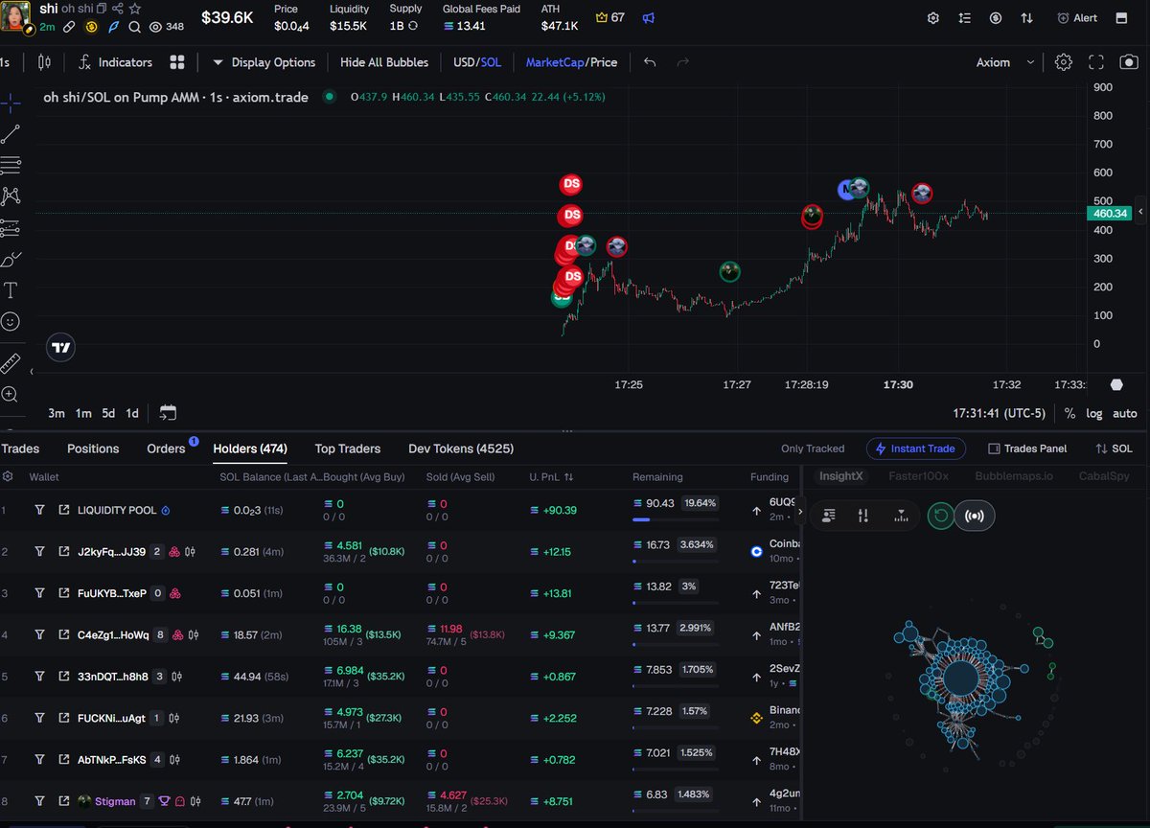Open go-to-date calendar icon
This screenshot has width=1150, height=828.
click(168, 413)
